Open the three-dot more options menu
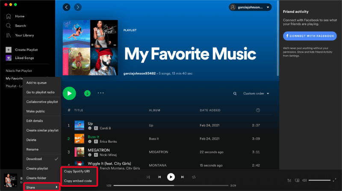342x191 pixels. [100, 93]
